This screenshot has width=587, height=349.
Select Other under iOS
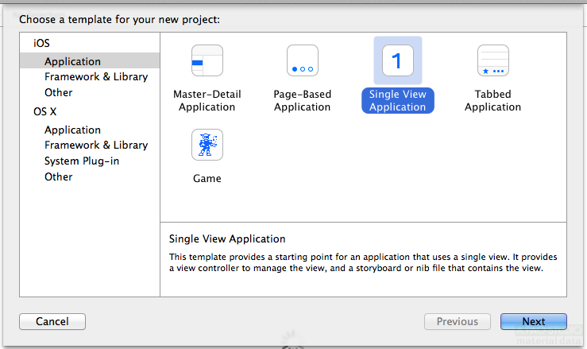(x=59, y=92)
